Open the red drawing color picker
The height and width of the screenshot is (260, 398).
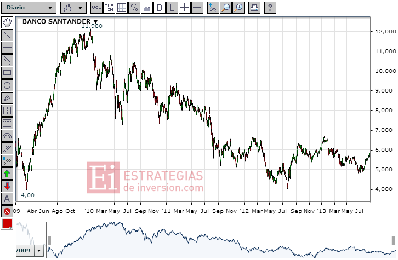7,224
